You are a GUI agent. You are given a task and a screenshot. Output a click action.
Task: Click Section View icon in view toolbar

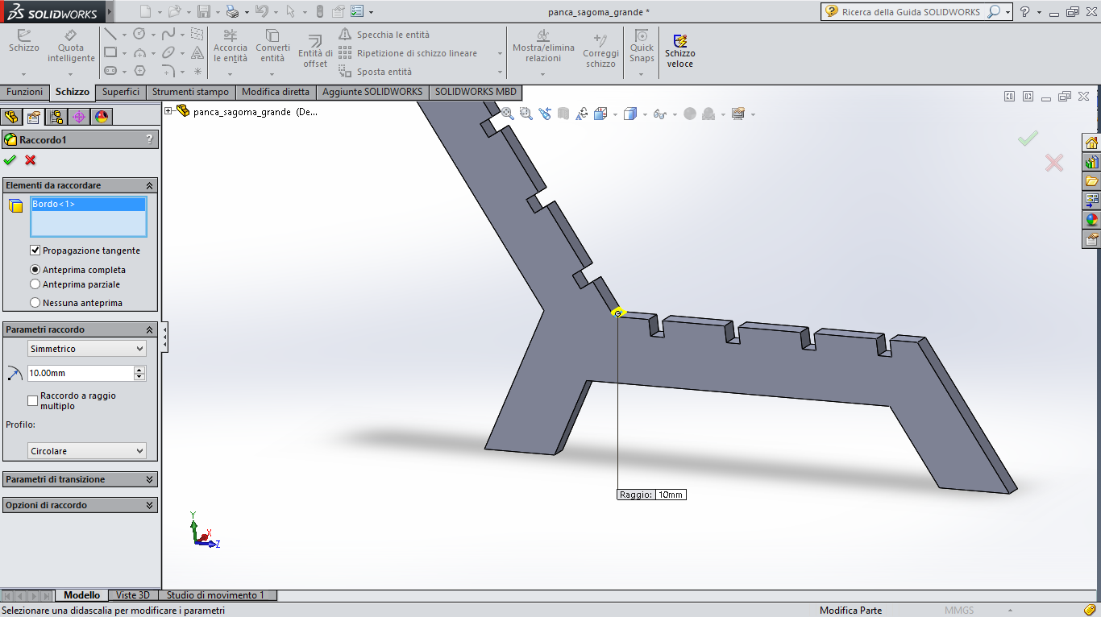(563, 114)
